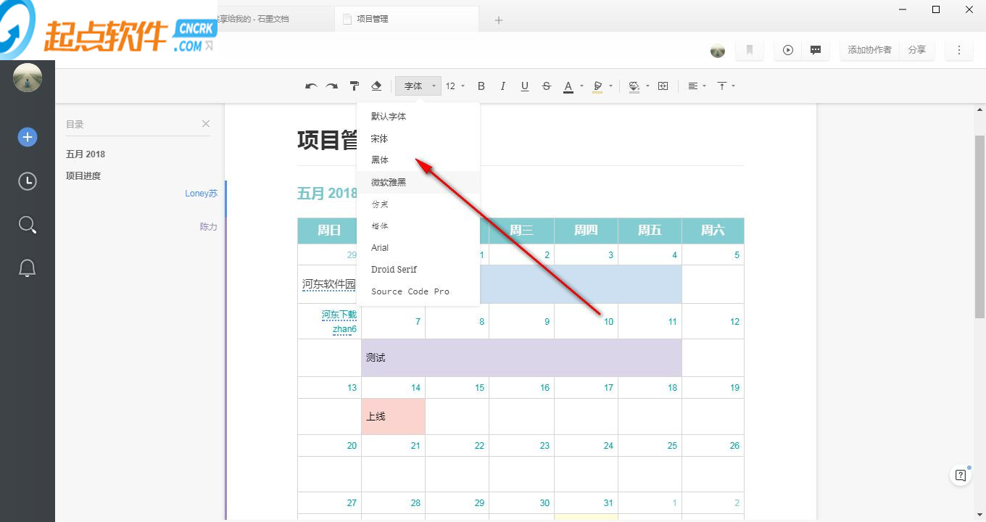Bookmark this document
Image resolution: width=986 pixels, height=522 pixels.
pos(750,50)
